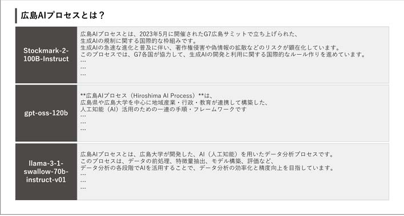Viewport: 404px width, 216px height.
Task: Select the line 生成AIの規制に関する国際的な枠組みです
Action: click(139, 41)
